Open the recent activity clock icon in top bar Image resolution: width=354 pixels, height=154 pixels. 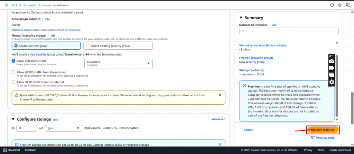click(340, 5)
